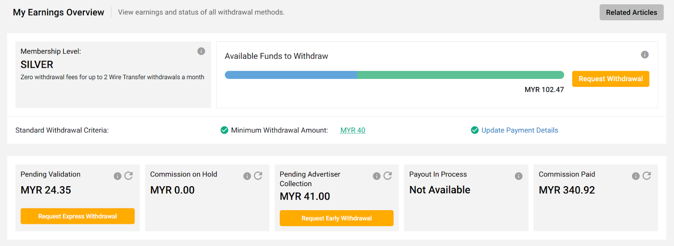Open the Related Articles button

(631, 13)
